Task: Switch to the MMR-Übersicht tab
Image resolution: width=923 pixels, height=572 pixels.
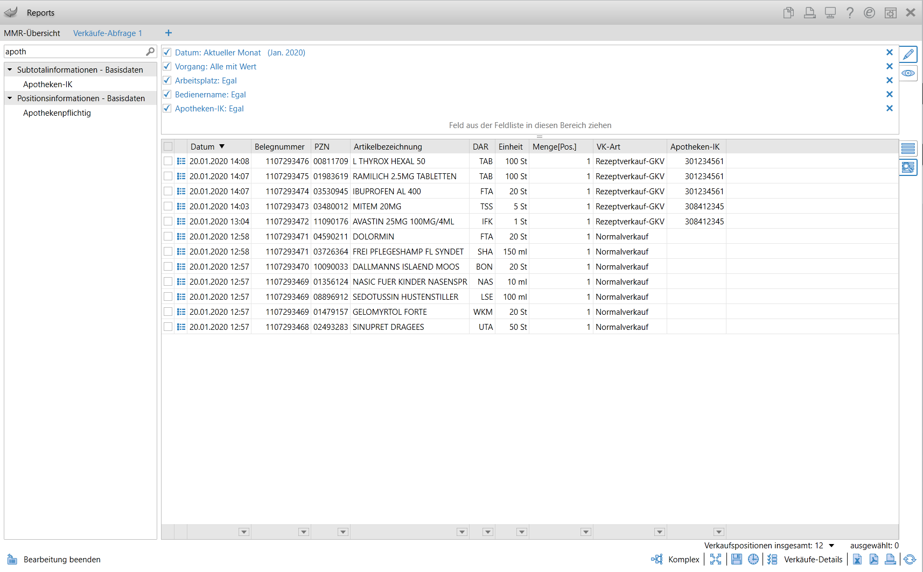Action: click(32, 33)
